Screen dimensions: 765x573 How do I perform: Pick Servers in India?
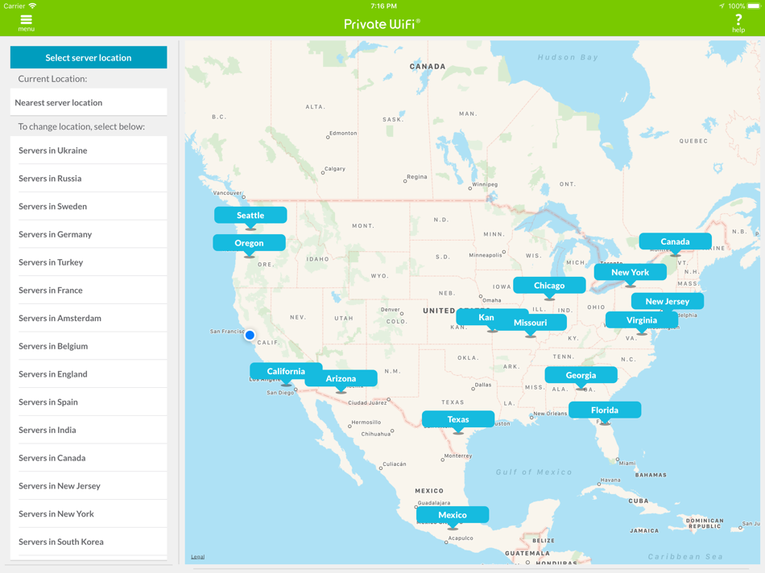tap(89, 430)
